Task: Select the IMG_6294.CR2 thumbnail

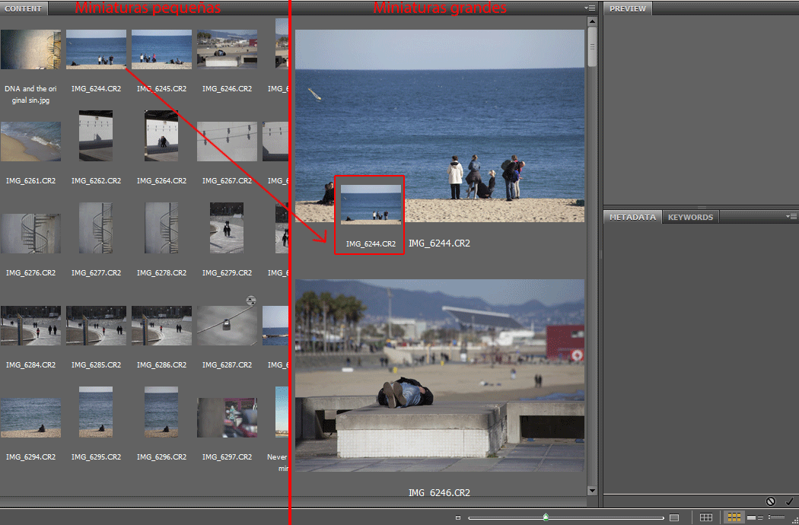Action: click(x=30, y=418)
